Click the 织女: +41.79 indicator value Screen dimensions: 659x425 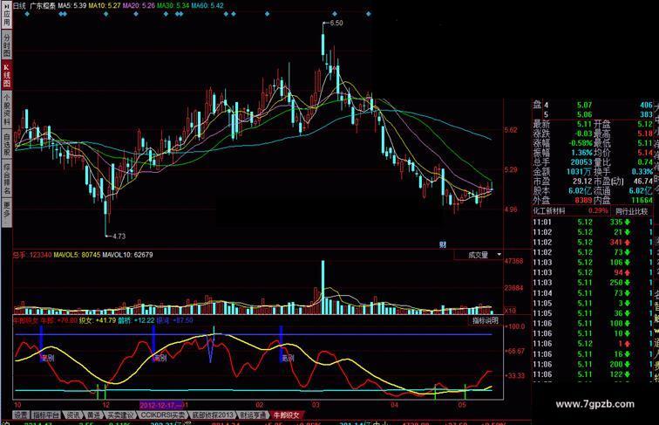(98, 320)
